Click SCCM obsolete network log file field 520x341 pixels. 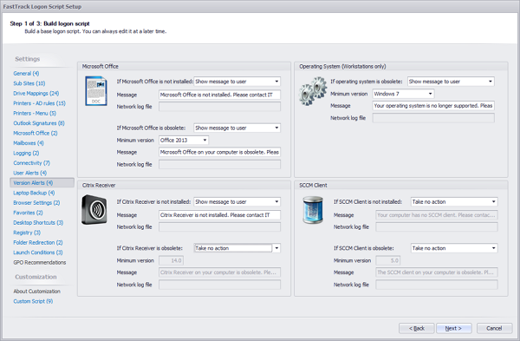coord(437,285)
